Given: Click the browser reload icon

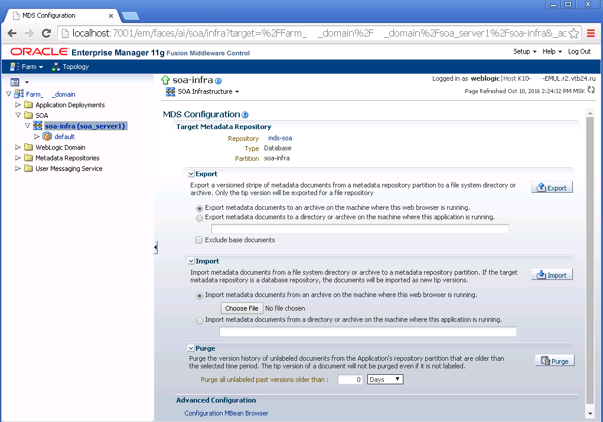Looking at the screenshot, I should tap(46, 34).
